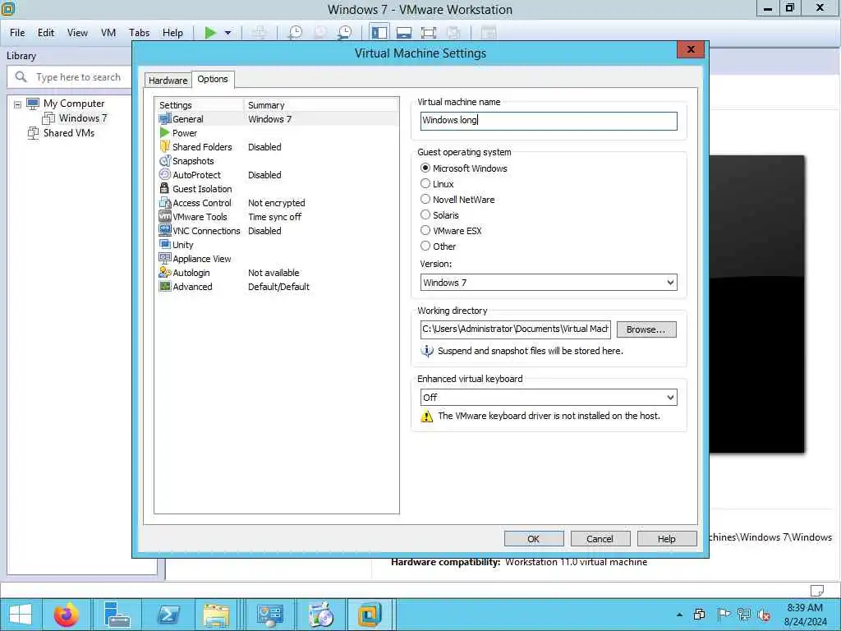
Task: Select Shared VMs in Library tree
Action: click(x=69, y=132)
